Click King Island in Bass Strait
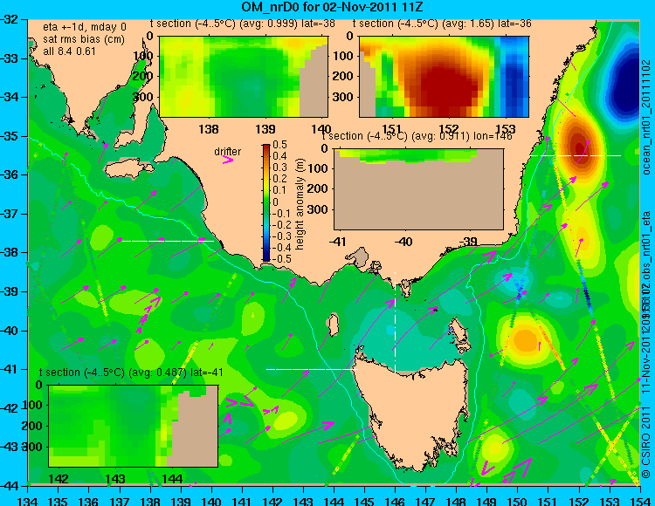 [333, 325]
